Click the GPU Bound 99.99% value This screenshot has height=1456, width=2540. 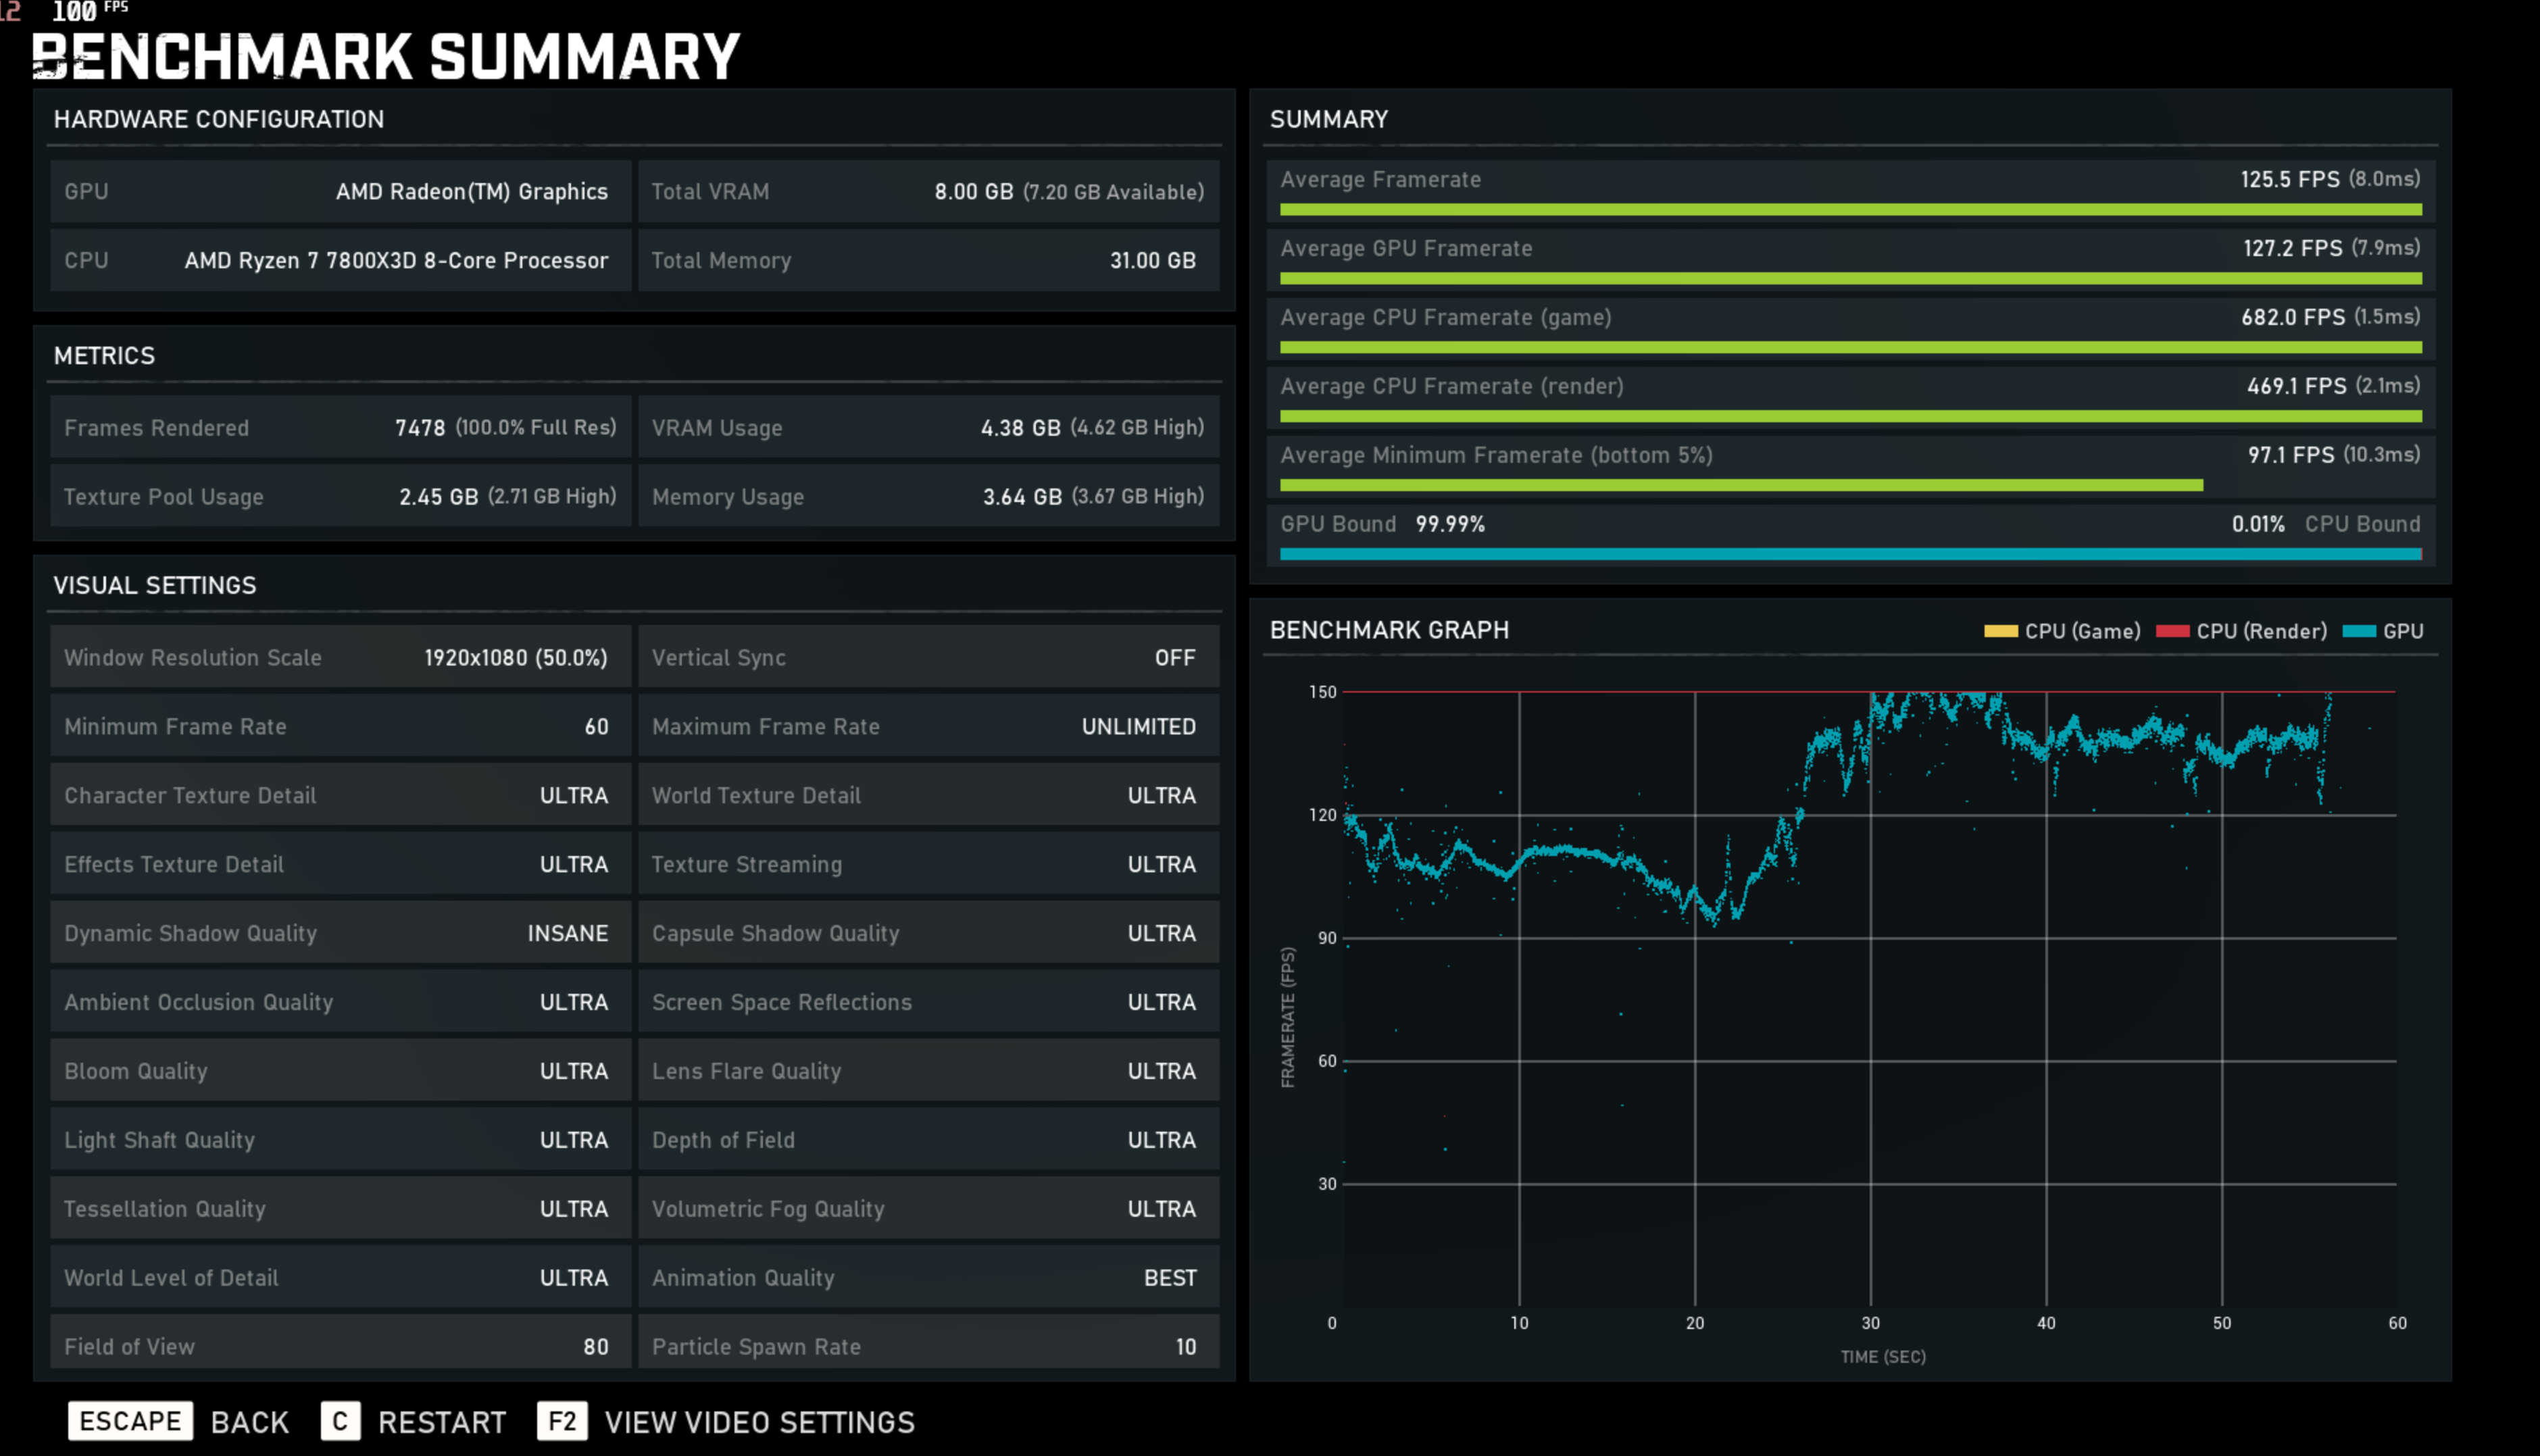pos(1450,524)
